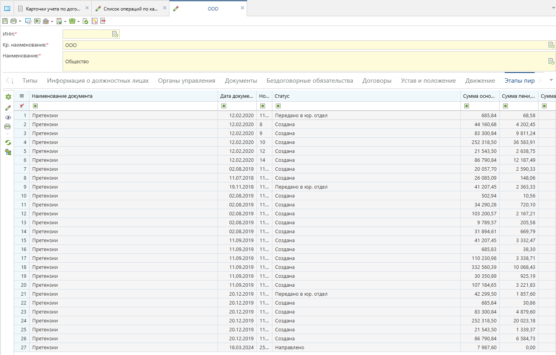Switch to the Документы tab

point(241,81)
